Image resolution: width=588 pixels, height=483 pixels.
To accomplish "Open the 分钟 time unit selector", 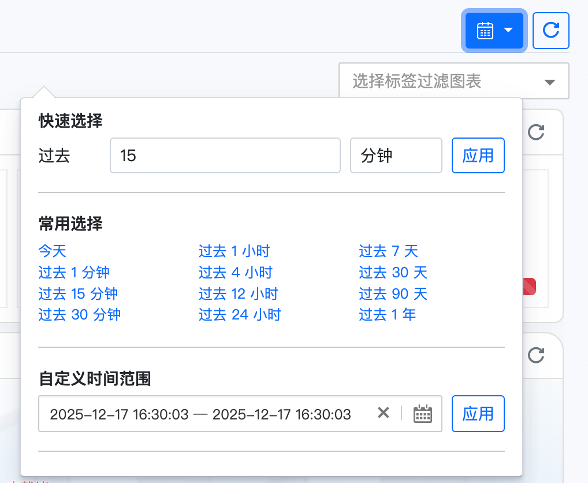I will coord(396,155).
